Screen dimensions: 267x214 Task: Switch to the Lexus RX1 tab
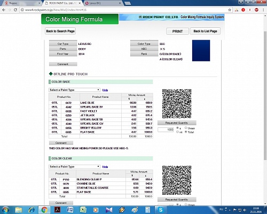pos(103,3)
